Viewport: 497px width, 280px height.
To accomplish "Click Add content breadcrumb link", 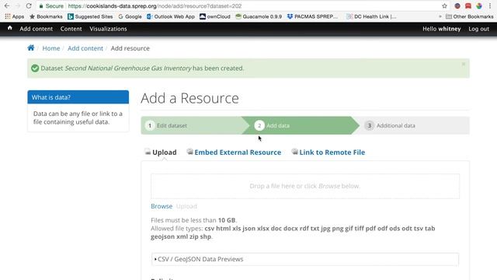I will coord(85,48).
